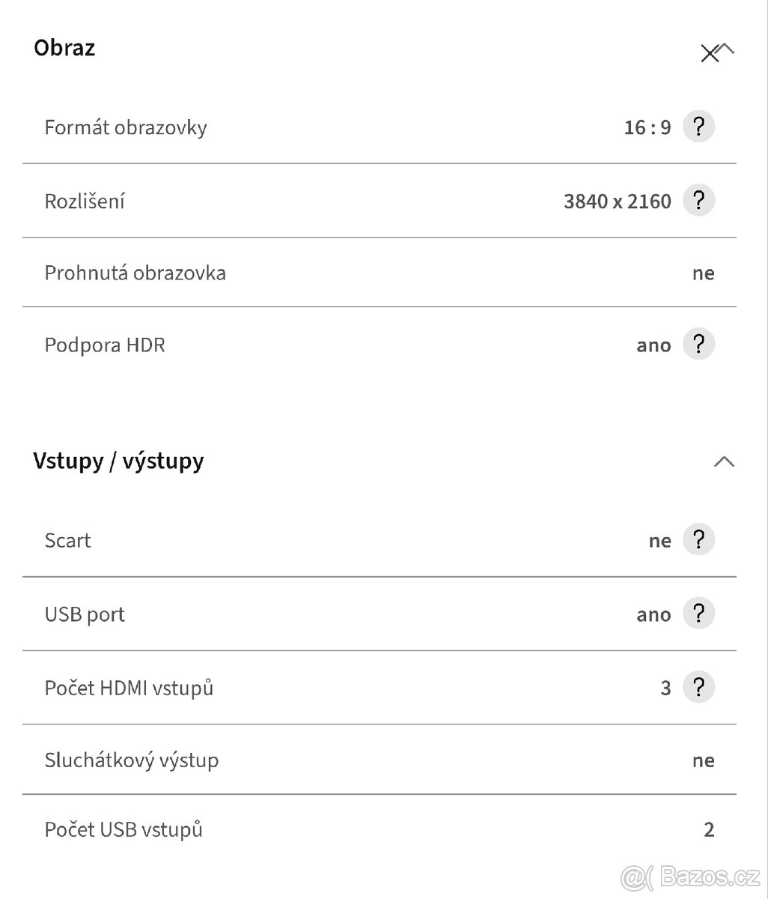Click the Prohnutá obrazovka row
768x899 pixels.
[x=135, y=273]
